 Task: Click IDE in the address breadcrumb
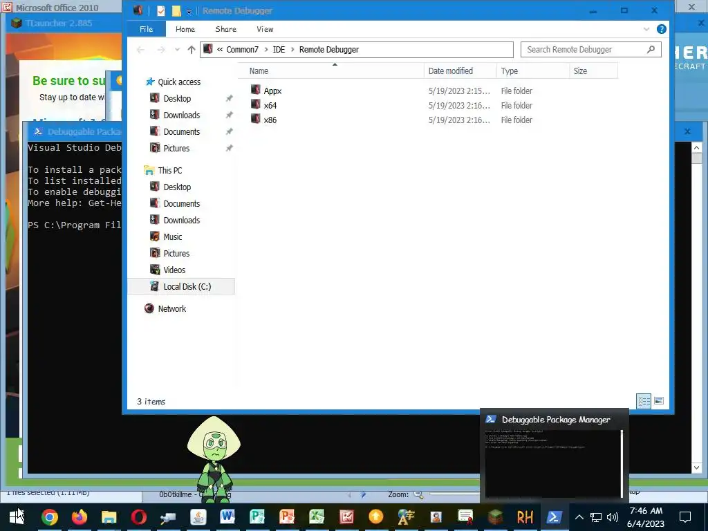point(279,50)
